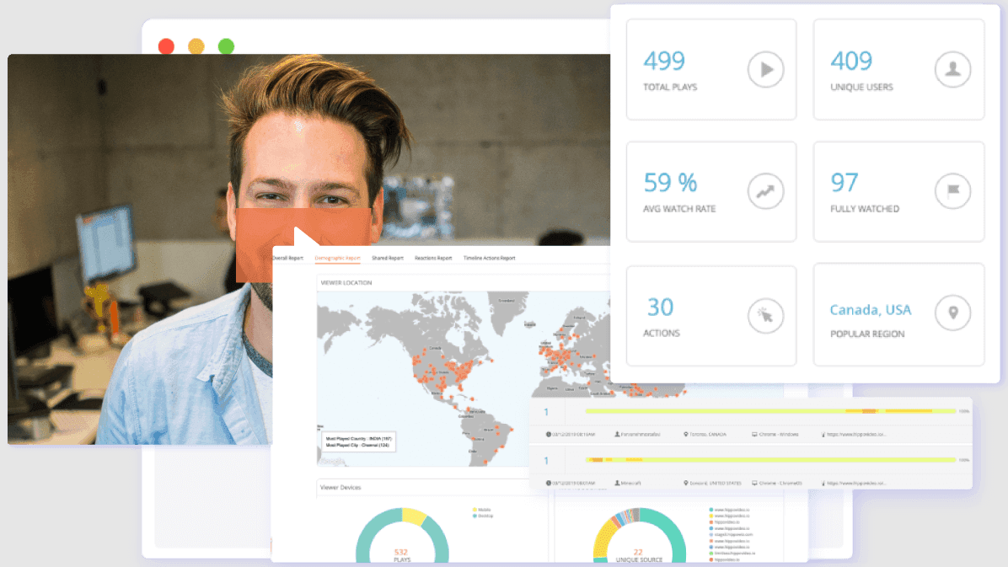Switch to the Shared Report tab
Screen dimensions: 1008x567
point(387,258)
